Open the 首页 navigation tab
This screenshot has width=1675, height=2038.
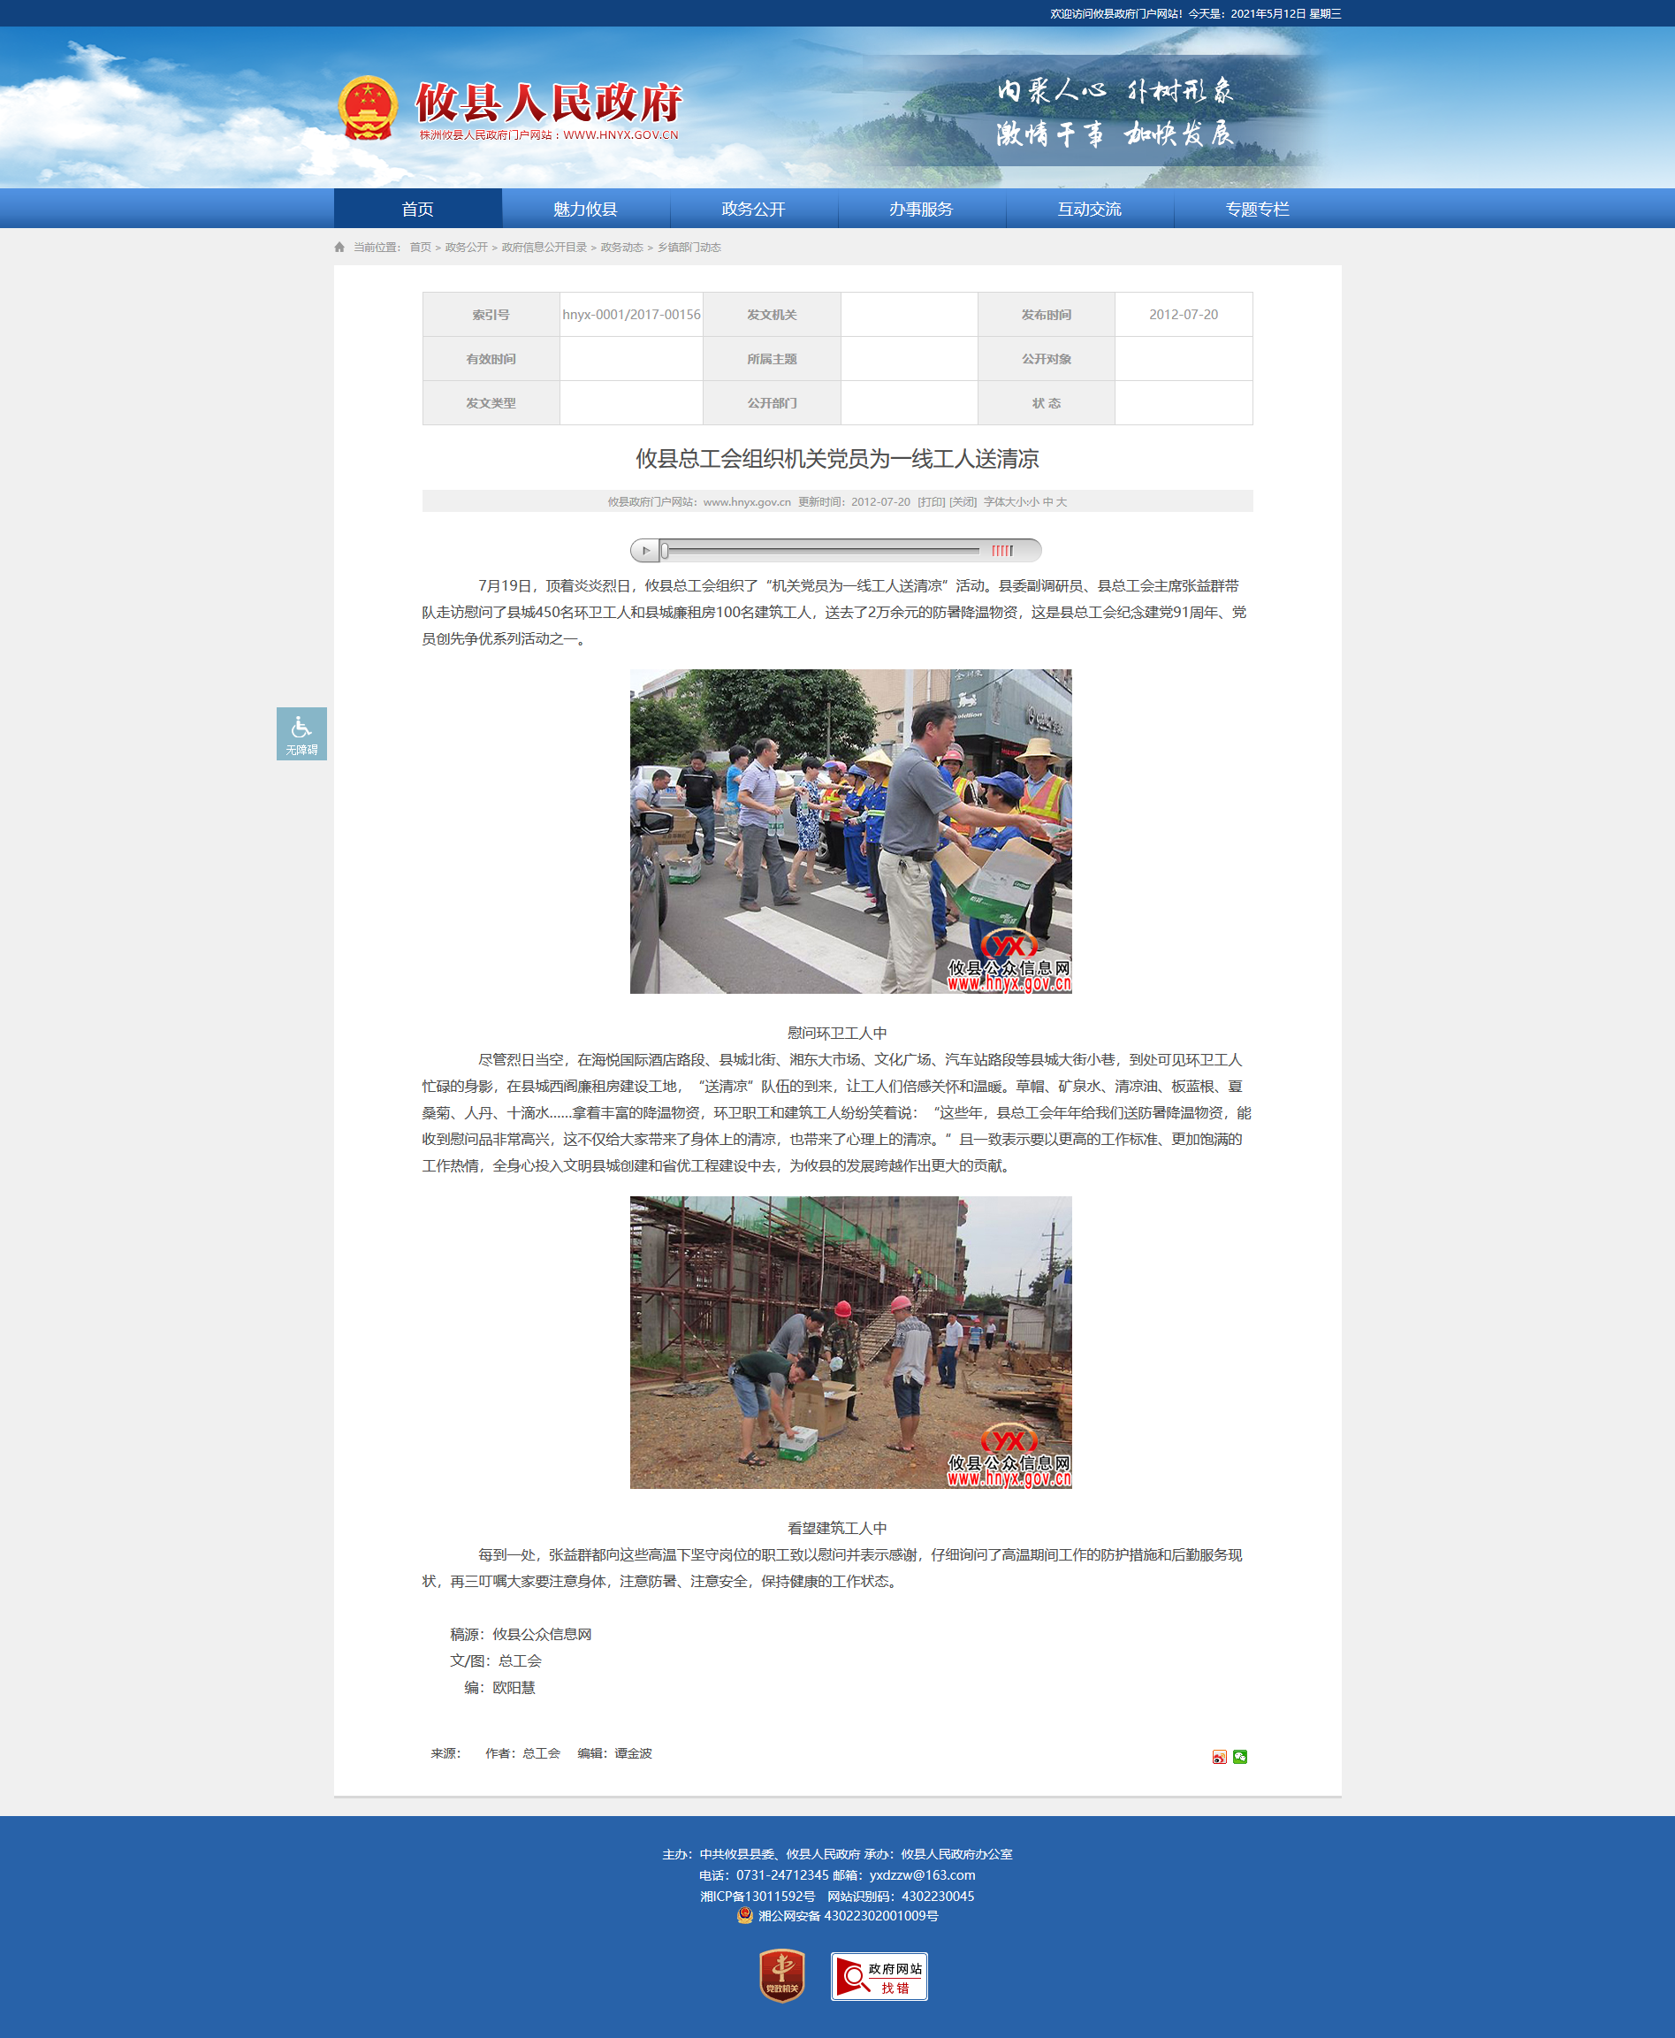418,209
